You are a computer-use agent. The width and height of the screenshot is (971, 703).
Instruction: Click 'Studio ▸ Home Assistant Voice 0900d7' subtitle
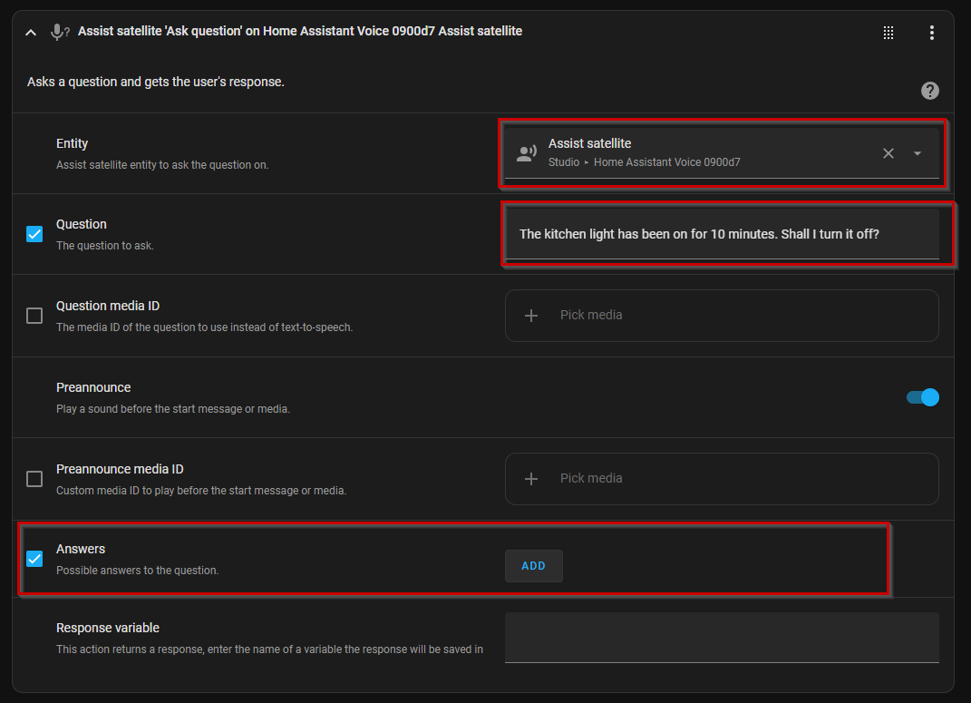click(x=644, y=162)
